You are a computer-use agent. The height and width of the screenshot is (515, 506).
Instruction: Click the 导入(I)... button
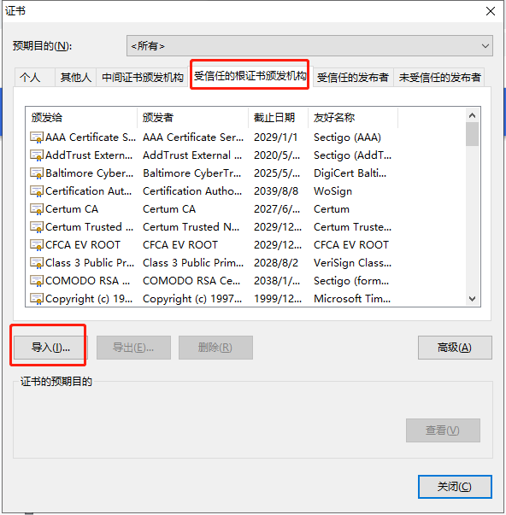pos(50,347)
